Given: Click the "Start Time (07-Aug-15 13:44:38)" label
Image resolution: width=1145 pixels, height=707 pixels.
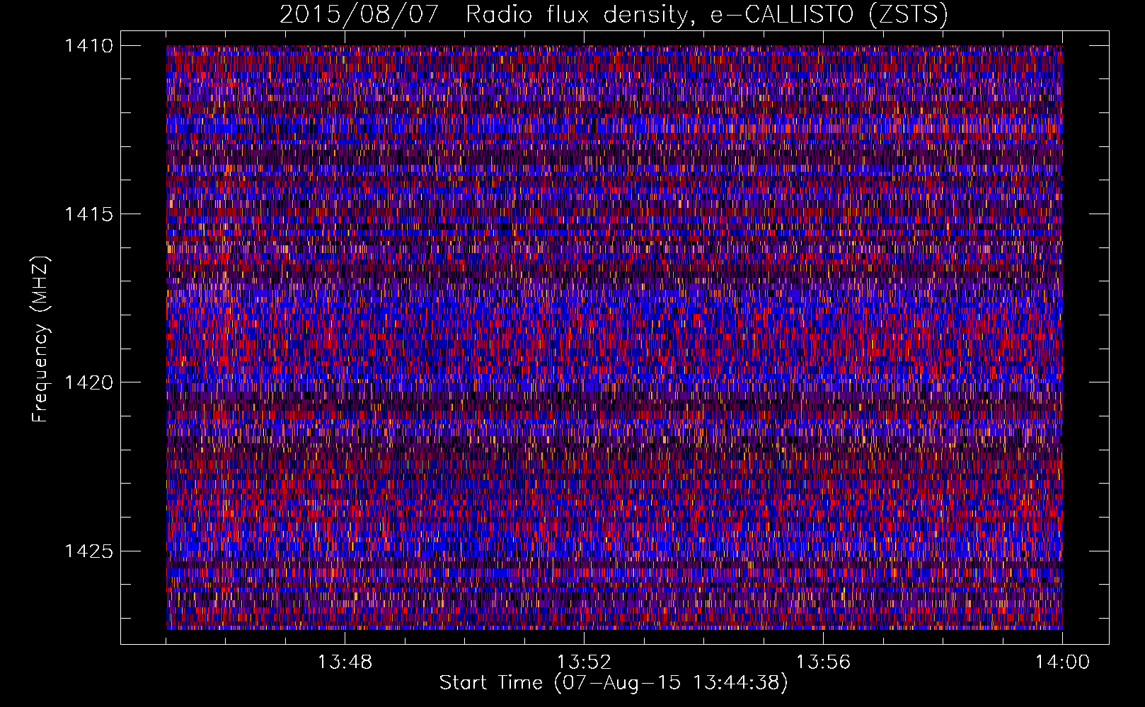Looking at the screenshot, I should pyautogui.click(x=614, y=683).
